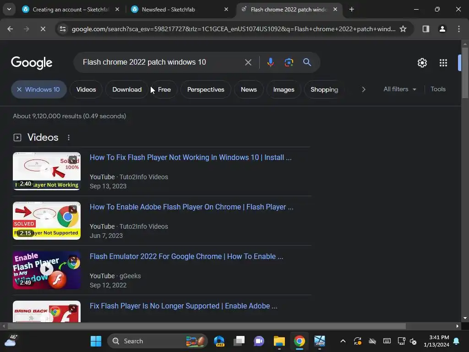Open Chrome profile menu

[442, 29]
